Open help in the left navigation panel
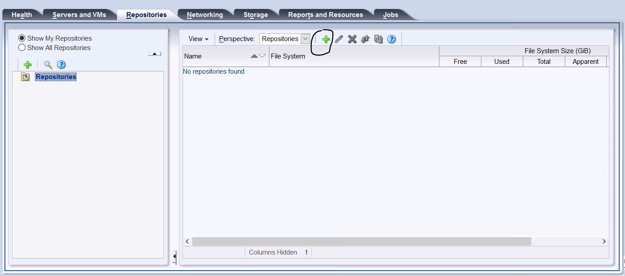 coord(62,65)
